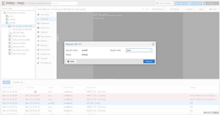Image resolution: width=220 pixels, height=115 pixels.
Task: Select local (pve03) storage
Action: pyautogui.click(x=19, y=47)
